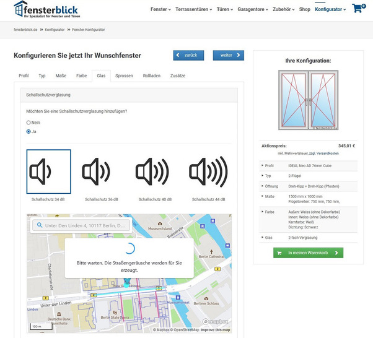
Task: Expand the Fenster navigation dropdown
Action: (162, 10)
